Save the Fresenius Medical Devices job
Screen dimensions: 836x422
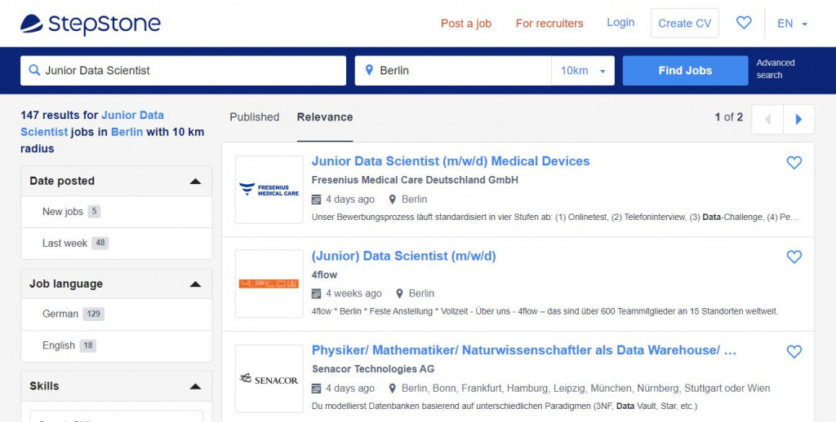(x=794, y=163)
